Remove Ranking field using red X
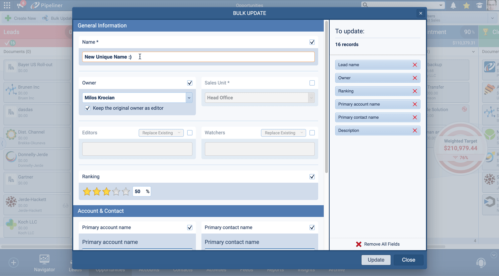499x276 pixels. tap(415, 91)
